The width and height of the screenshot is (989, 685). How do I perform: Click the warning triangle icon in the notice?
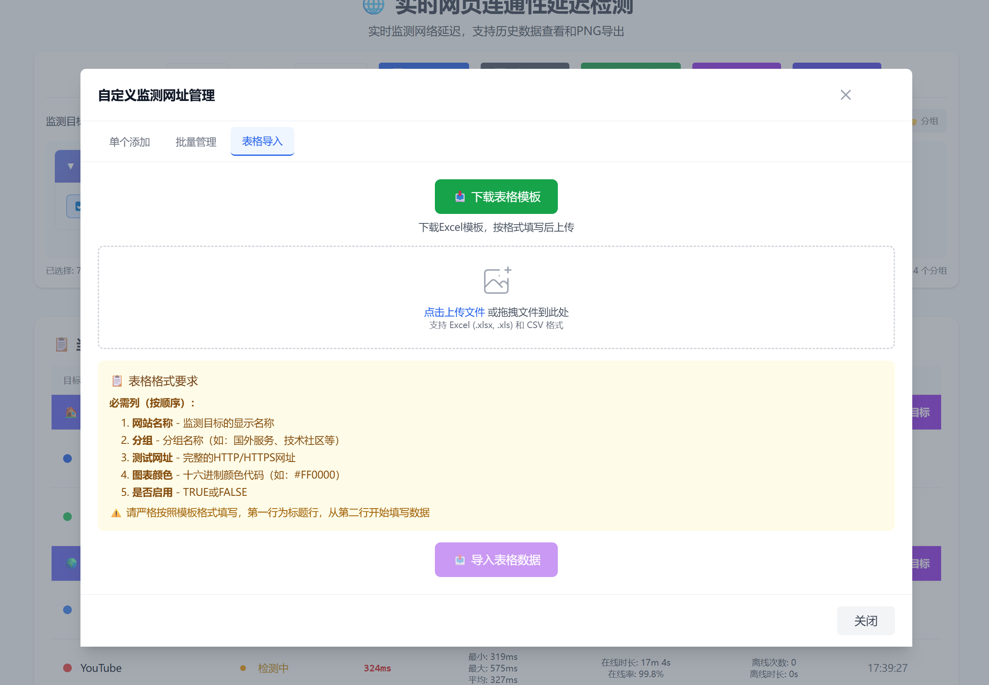point(116,513)
